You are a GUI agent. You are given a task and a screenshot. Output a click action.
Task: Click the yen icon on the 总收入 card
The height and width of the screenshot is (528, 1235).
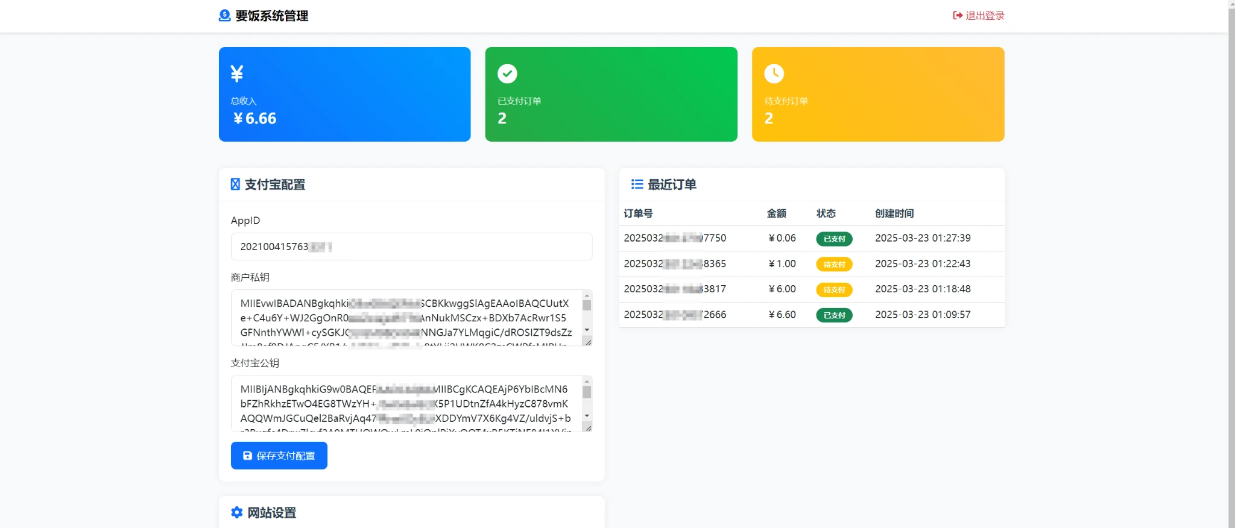[237, 74]
